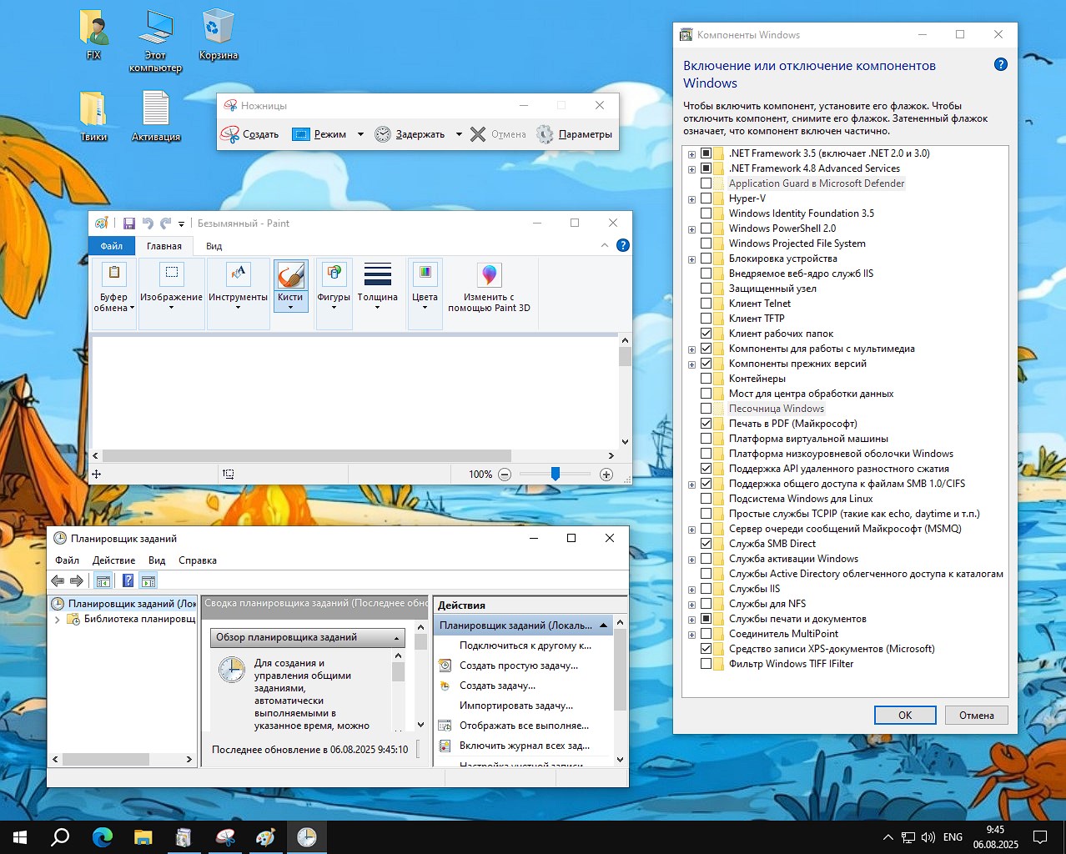This screenshot has width=1066, height=854.
Task: Open Файл menu in Планировщик заданий
Action: click(68, 560)
